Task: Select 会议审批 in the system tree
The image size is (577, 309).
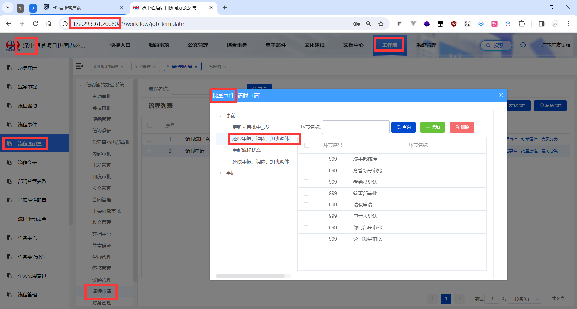Action: point(102,108)
